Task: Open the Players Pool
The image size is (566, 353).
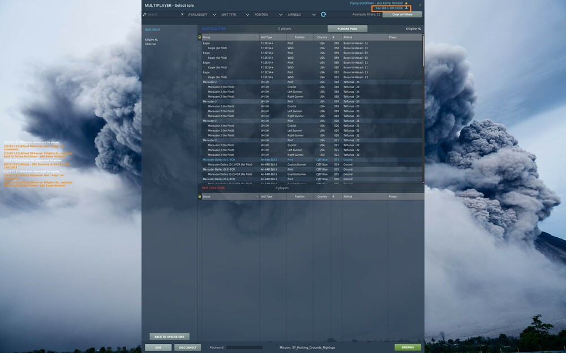Action: coord(348,29)
